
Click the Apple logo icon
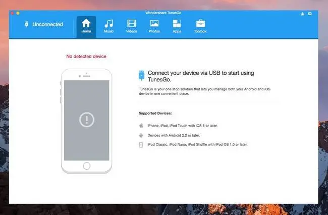click(141, 126)
